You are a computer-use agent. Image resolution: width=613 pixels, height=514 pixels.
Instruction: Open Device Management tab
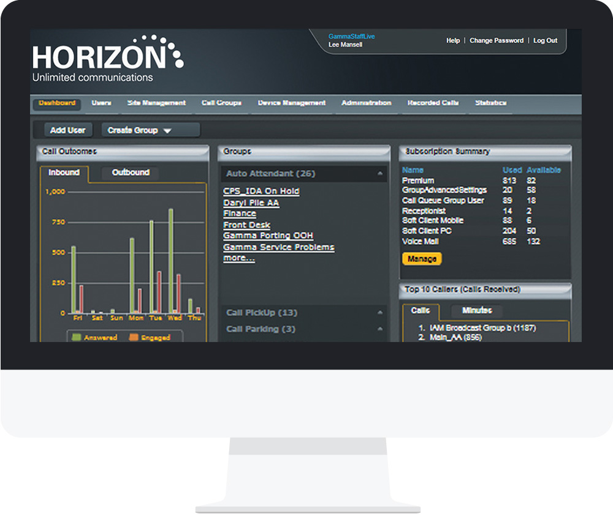pyautogui.click(x=291, y=103)
